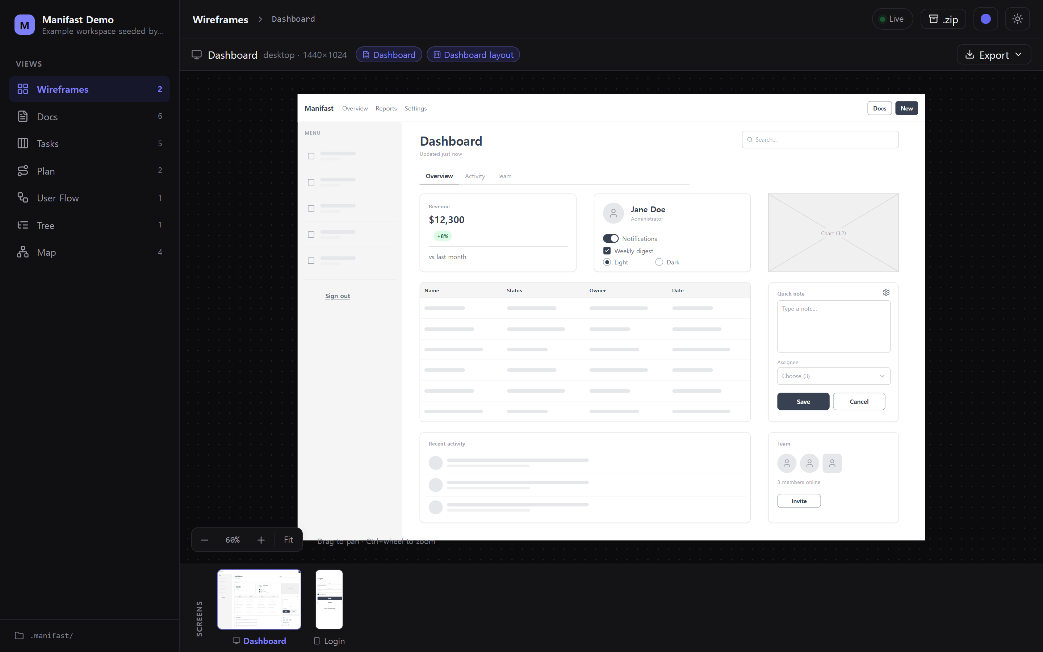Click the Overview nav link in wireframe
Viewport: 1043px width, 652px height.
coord(355,108)
